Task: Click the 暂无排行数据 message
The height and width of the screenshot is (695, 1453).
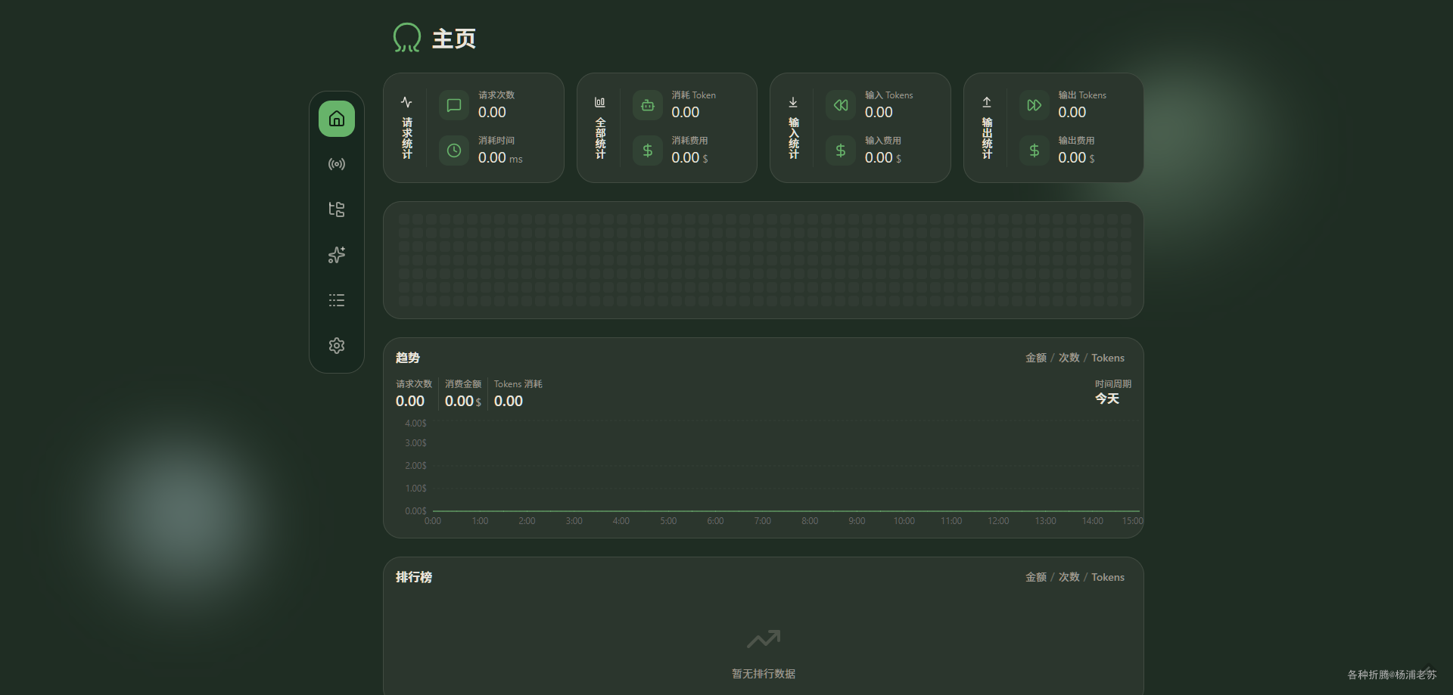Action: tap(764, 674)
